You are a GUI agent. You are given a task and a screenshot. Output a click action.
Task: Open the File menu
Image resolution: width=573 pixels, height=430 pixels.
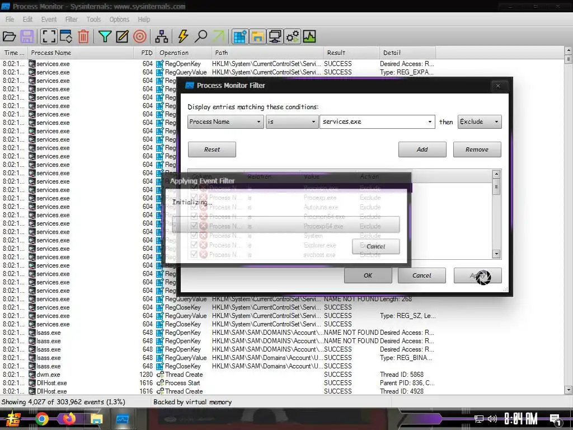[x=10, y=20]
